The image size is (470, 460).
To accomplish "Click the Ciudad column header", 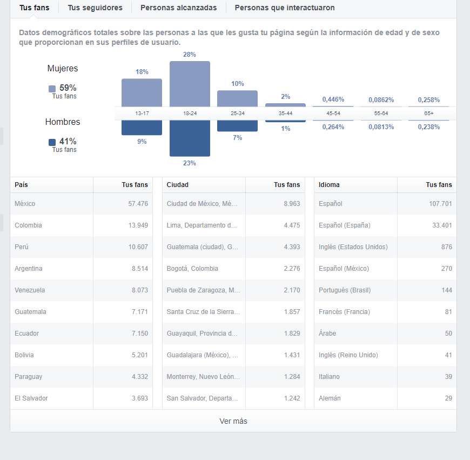I will coord(204,185).
